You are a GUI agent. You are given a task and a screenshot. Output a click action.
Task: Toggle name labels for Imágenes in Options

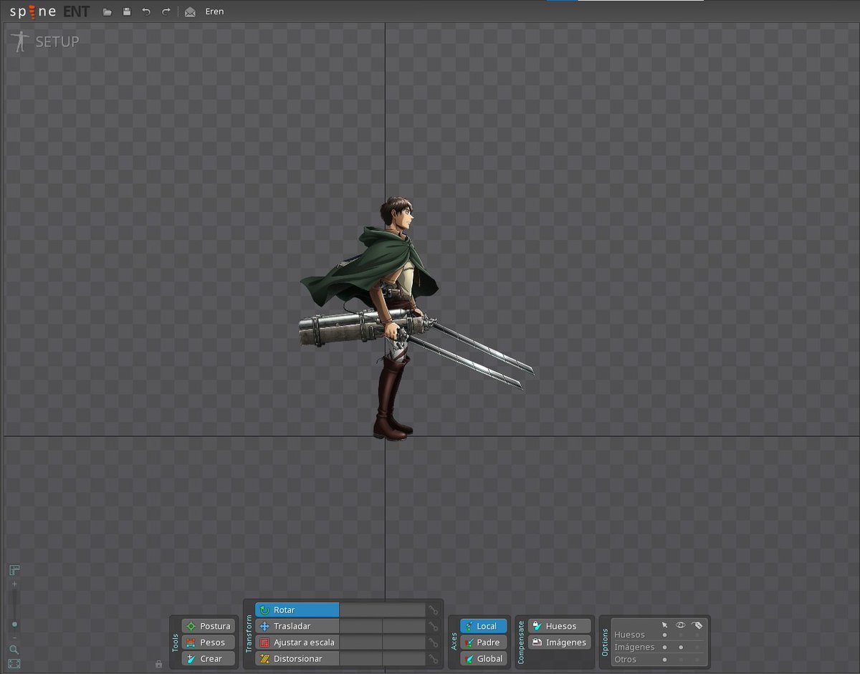tap(697, 647)
